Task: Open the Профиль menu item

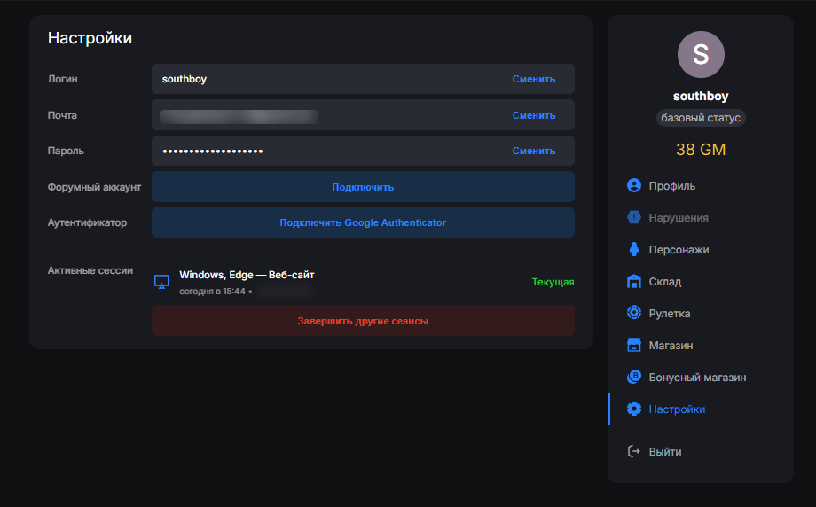Action: click(x=671, y=186)
